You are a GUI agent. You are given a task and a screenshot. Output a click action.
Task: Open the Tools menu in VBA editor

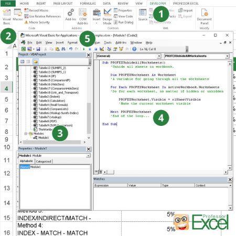[108, 42]
